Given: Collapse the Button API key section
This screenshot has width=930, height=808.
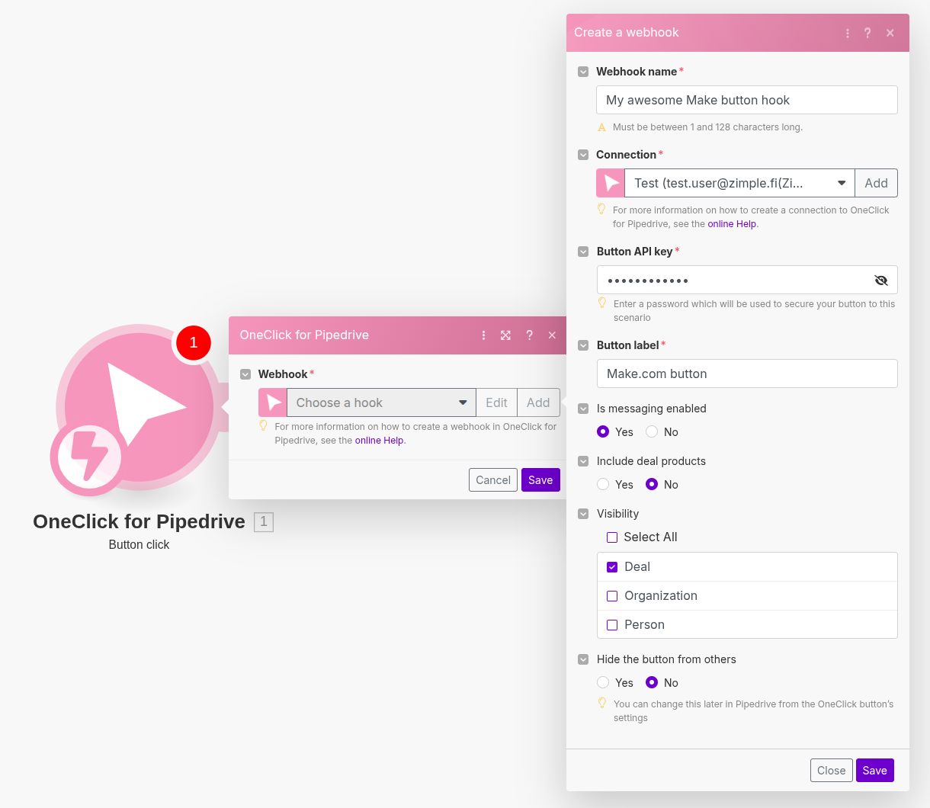Looking at the screenshot, I should tap(583, 252).
